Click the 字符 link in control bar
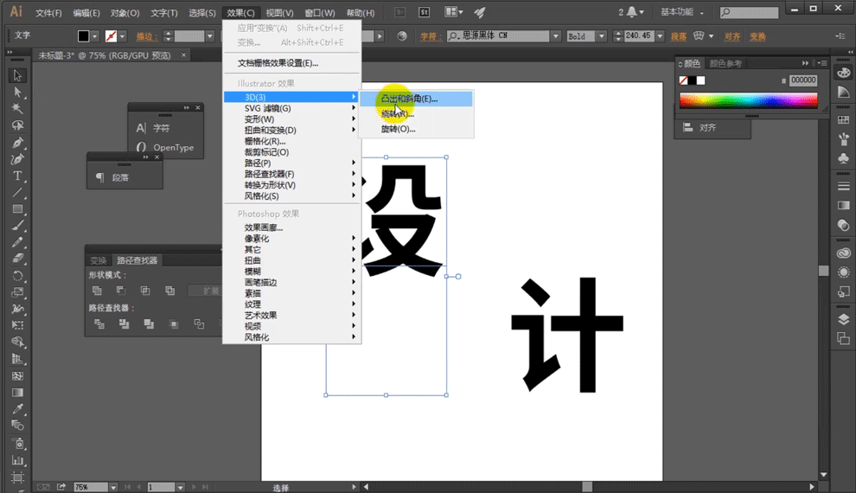The height and width of the screenshot is (493, 856). (x=429, y=36)
